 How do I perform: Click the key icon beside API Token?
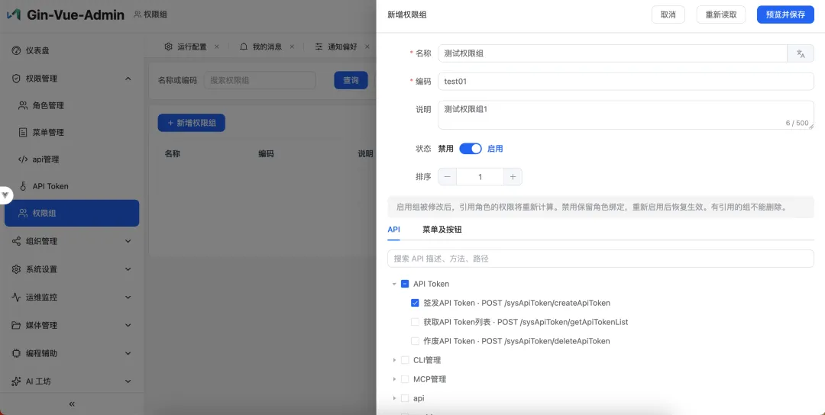[23, 186]
